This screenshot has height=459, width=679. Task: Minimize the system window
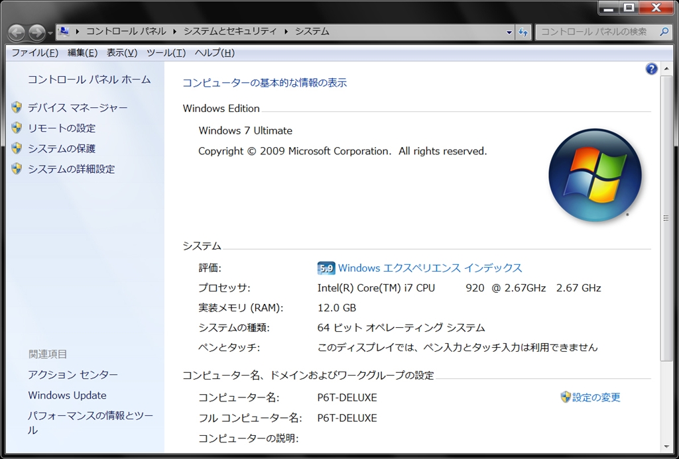click(609, 8)
